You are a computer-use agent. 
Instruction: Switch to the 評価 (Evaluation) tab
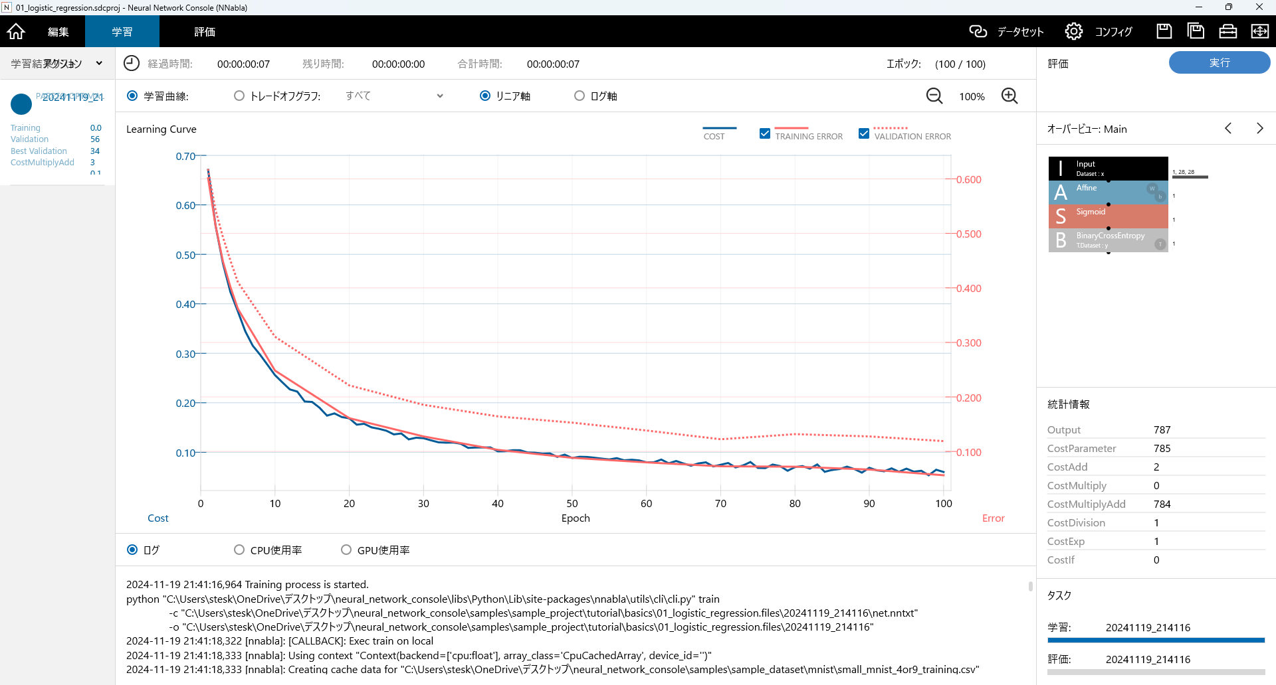coord(205,31)
